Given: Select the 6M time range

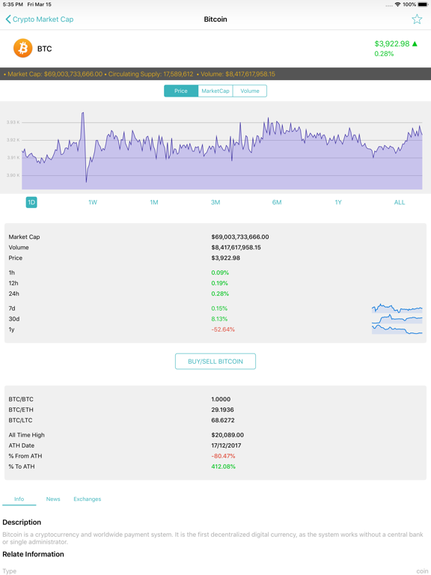Looking at the screenshot, I should 277,202.
